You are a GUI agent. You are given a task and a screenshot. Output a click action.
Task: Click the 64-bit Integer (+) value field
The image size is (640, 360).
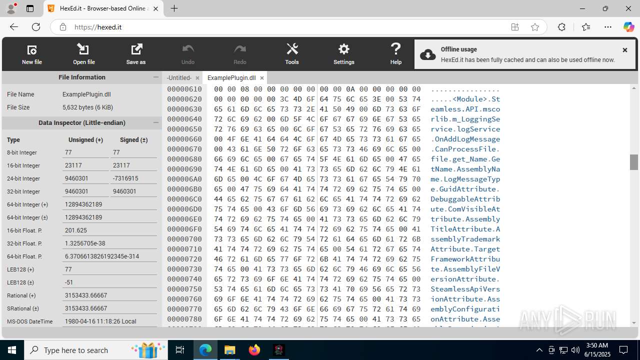pyautogui.click(x=109, y=204)
